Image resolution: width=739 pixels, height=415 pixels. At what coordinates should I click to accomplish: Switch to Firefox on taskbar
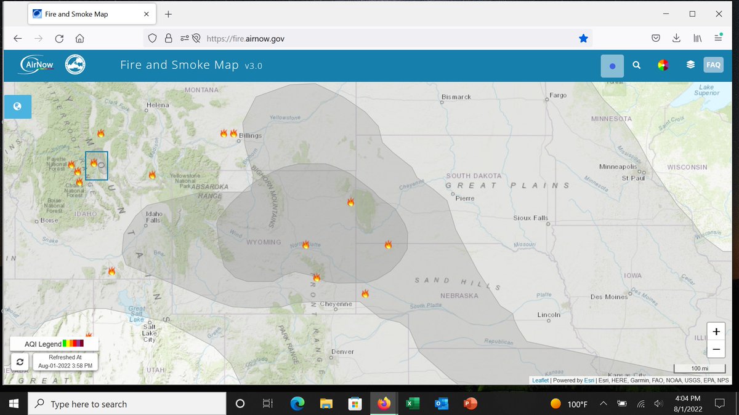384,403
